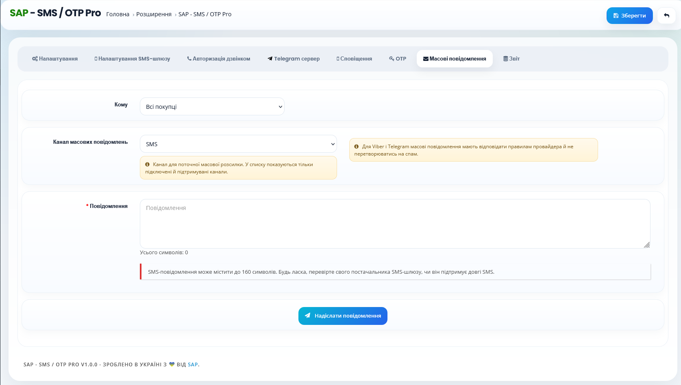Switch to Налаштування SMS-шлюзу tab

132,58
